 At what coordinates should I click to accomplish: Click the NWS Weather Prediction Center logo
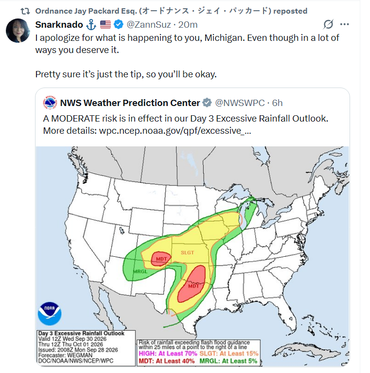pos(50,103)
